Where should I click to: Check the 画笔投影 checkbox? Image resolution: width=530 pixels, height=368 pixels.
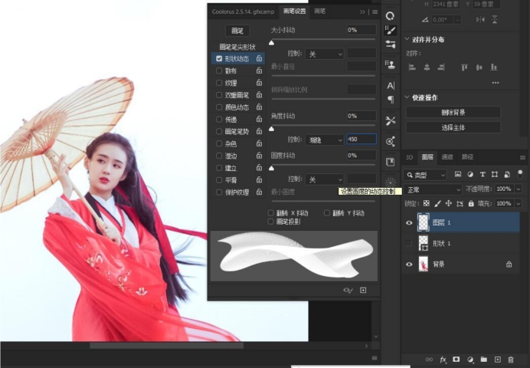(270, 222)
